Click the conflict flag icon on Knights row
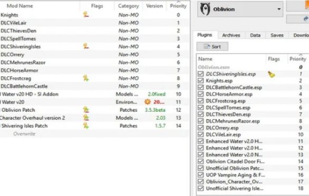 [86, 15]
